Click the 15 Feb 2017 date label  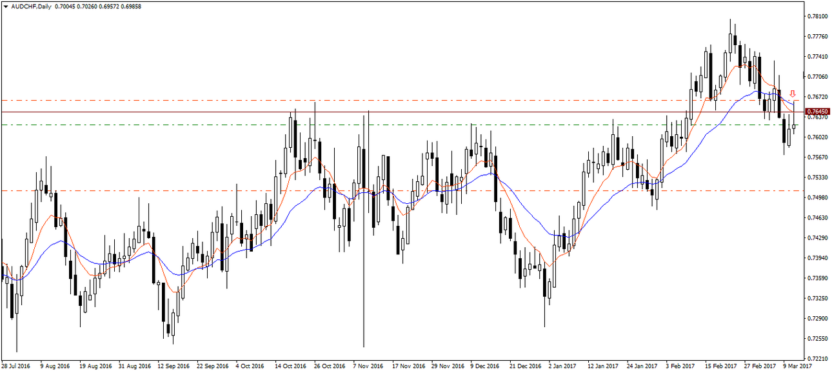point(721,366)
